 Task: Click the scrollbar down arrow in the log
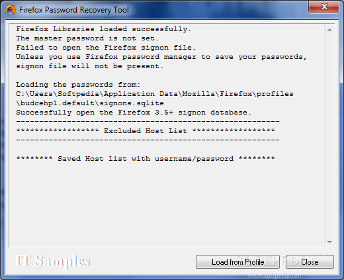329,242
